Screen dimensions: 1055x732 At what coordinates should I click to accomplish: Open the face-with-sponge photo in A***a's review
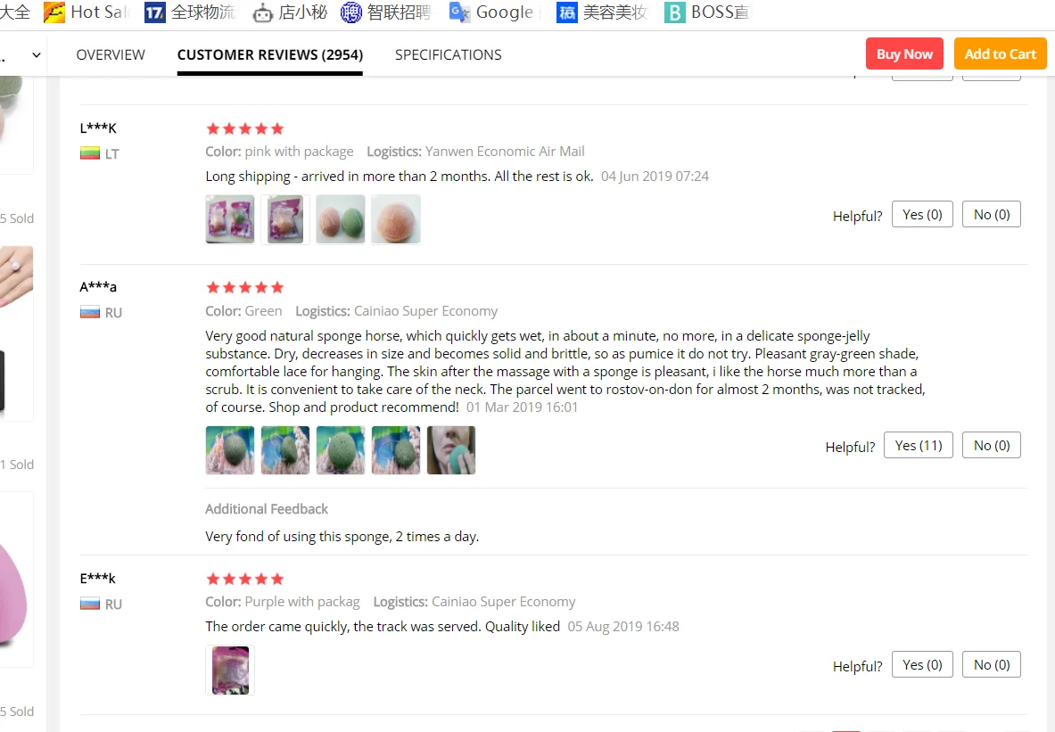click(450, 450)
